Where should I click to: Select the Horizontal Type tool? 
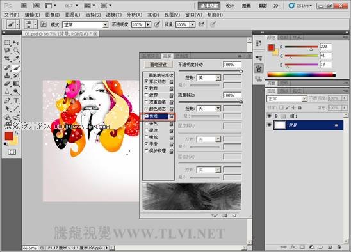pyautogui.click(x=16, y=100)
